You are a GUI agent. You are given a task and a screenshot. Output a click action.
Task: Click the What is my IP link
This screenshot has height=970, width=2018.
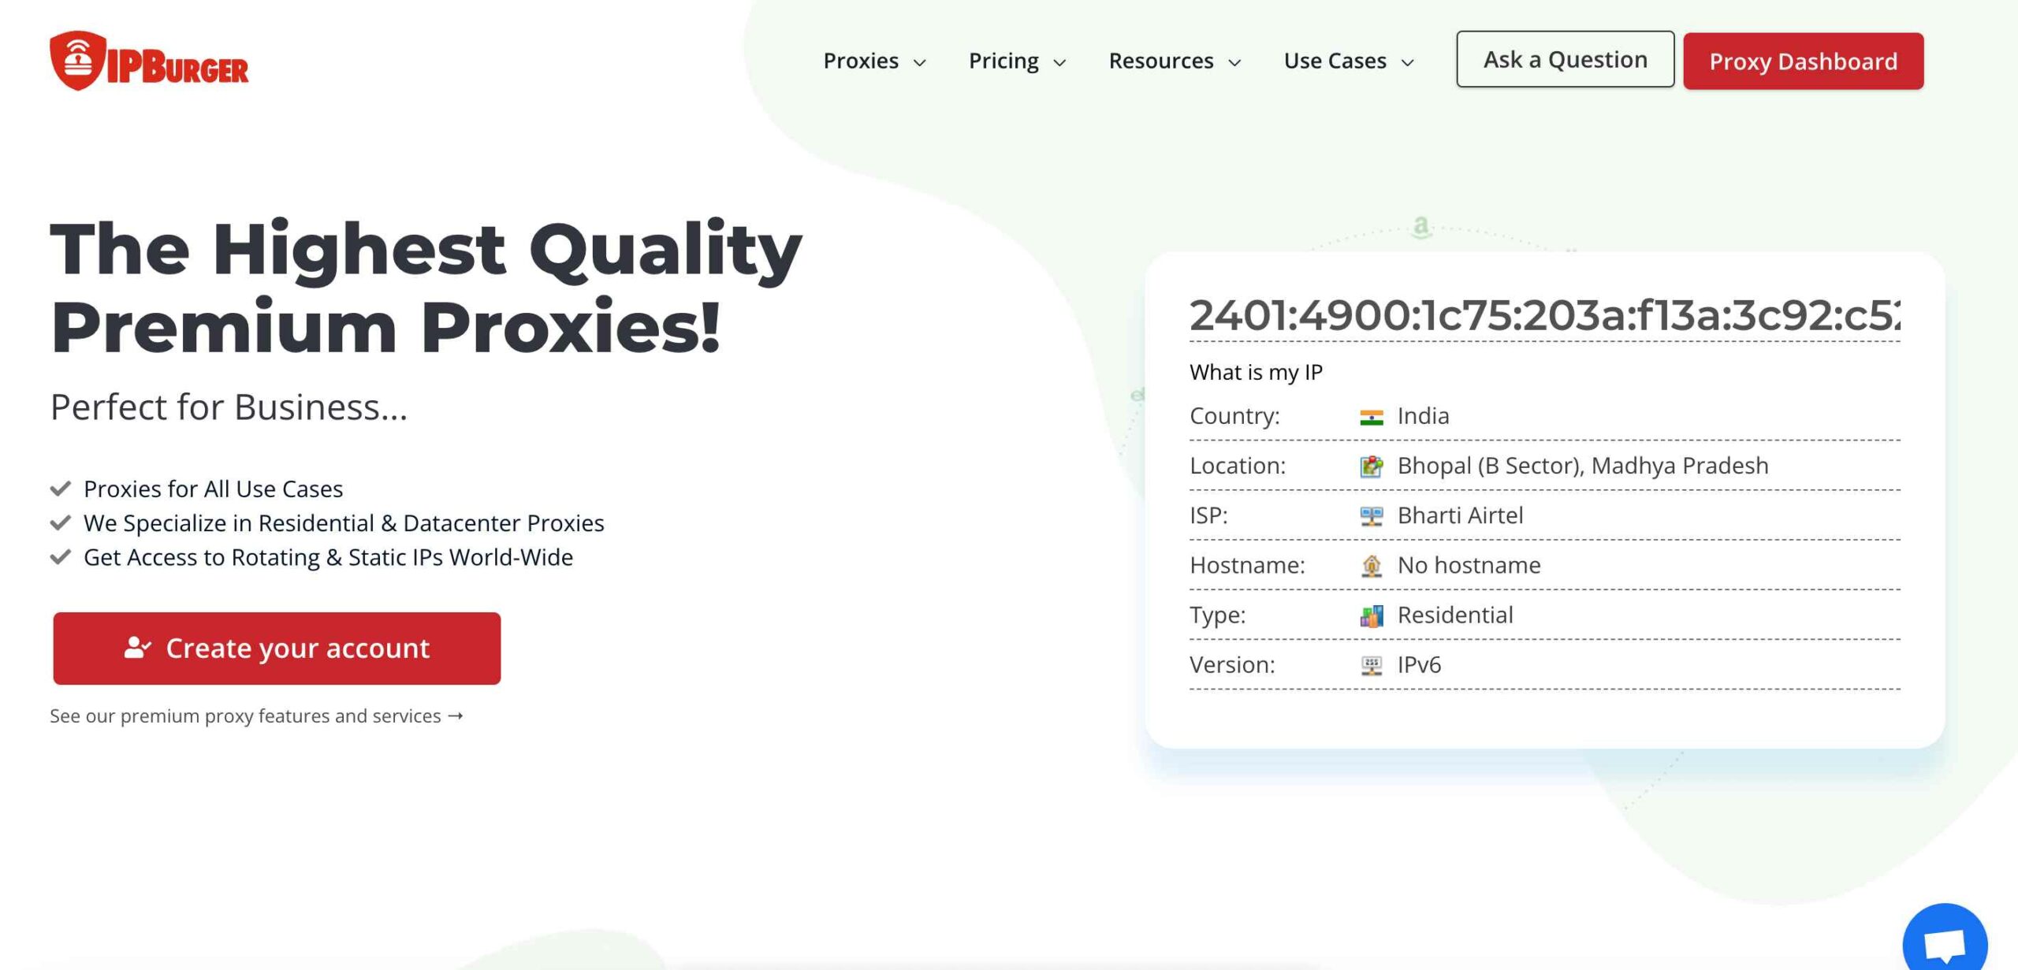tap(1256, 372)
